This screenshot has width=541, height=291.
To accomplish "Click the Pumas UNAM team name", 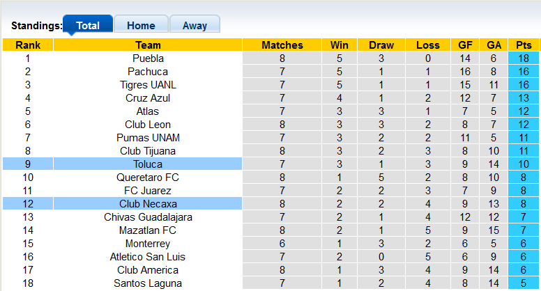I will click(148, 138).
